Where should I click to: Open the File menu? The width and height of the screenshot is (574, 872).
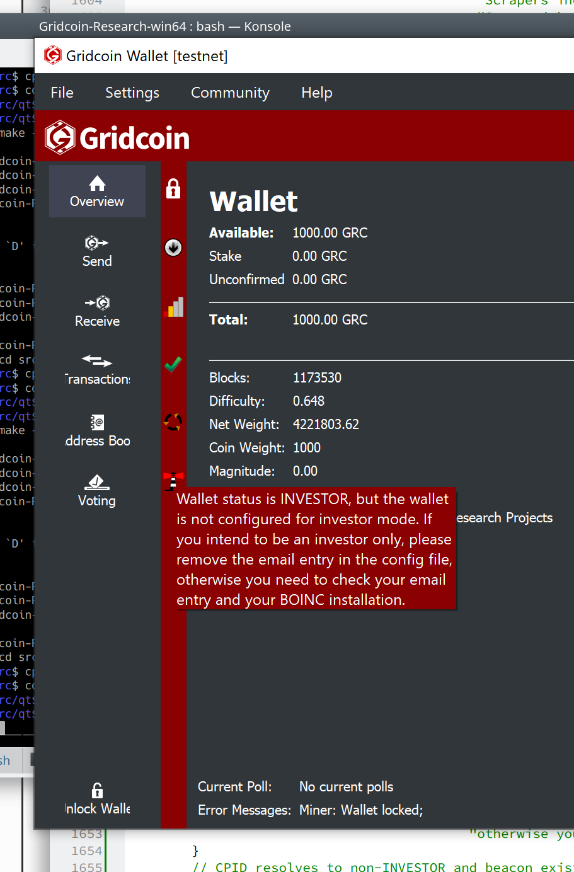(x=62, y=93)
